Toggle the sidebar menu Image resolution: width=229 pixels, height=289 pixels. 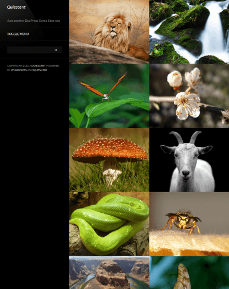[18, 34]
